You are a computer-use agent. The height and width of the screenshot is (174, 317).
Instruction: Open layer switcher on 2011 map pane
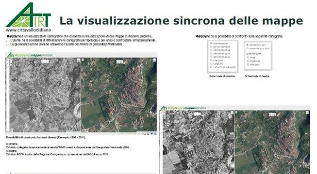154,60
